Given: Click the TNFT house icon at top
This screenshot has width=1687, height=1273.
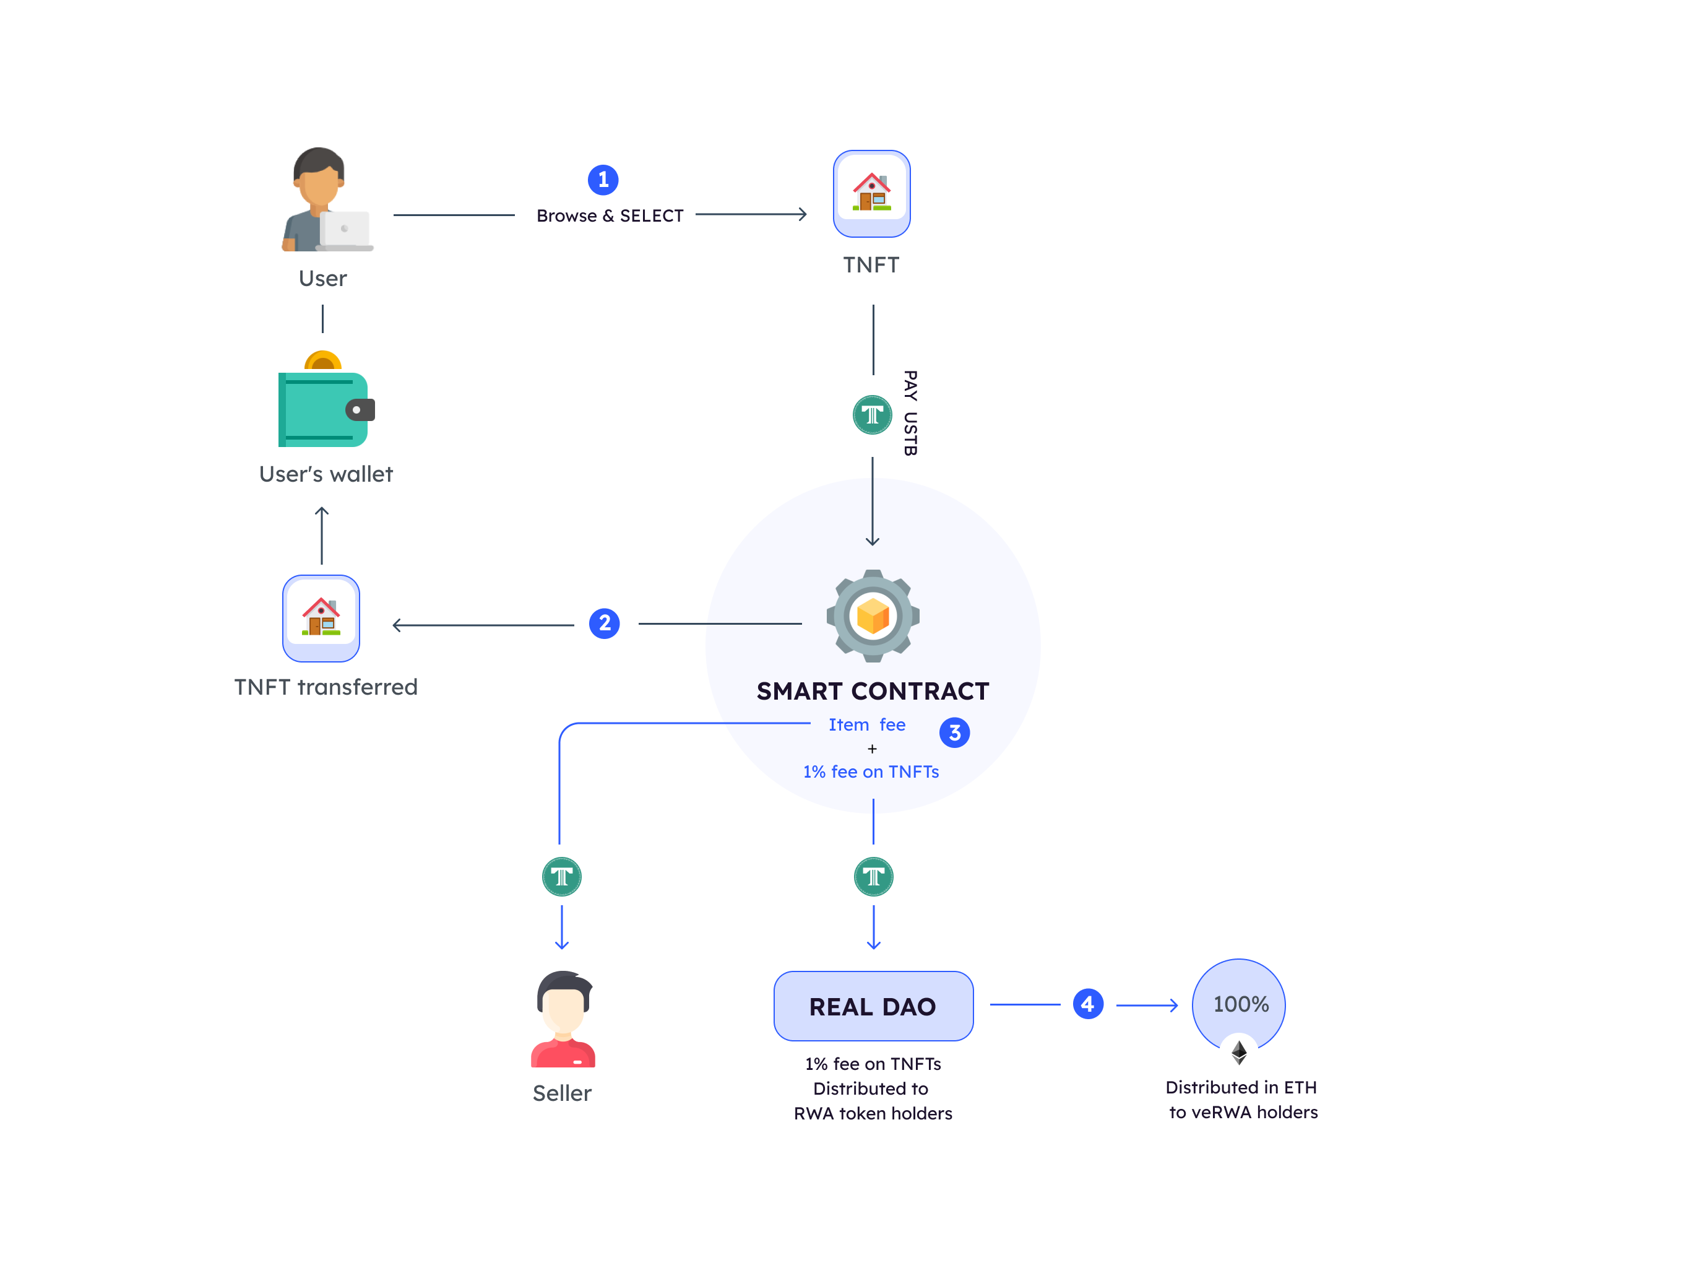Looking at the screenshot, I should click(x=872, y=193).
